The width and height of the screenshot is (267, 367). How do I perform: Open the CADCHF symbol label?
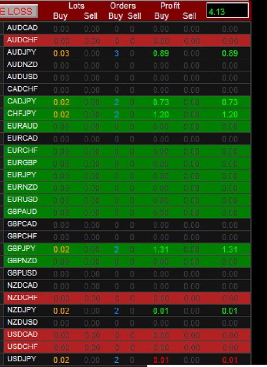coord(22,89)
